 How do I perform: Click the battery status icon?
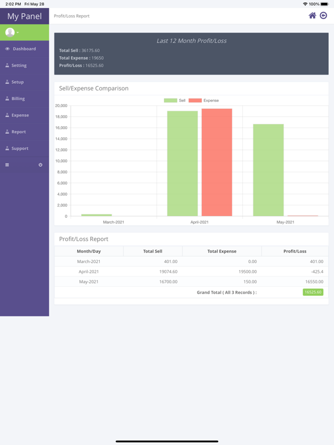coord(324,4)
